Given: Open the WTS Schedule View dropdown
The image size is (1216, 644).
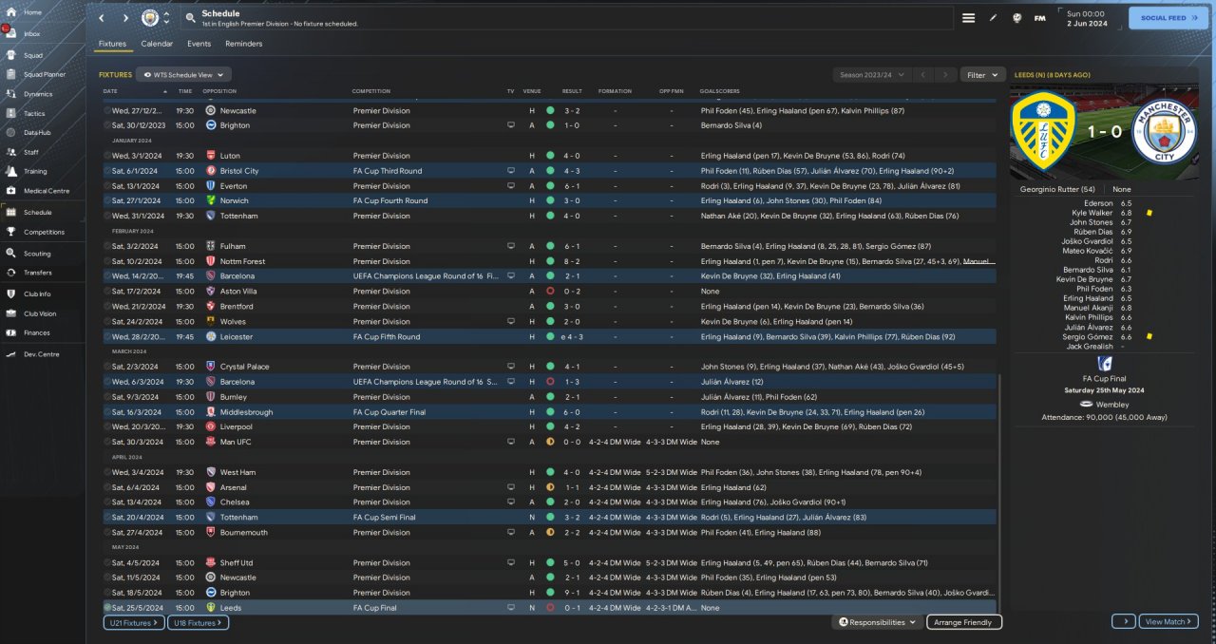Looking at the screenshot, I should (183, 74).
